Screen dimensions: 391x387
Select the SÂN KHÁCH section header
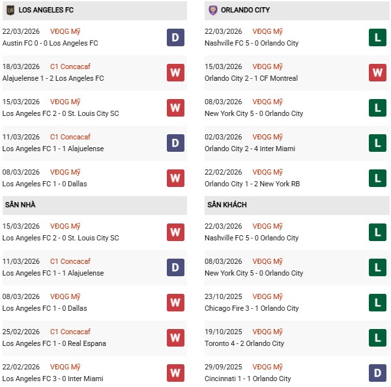click(x=227, y=205)
